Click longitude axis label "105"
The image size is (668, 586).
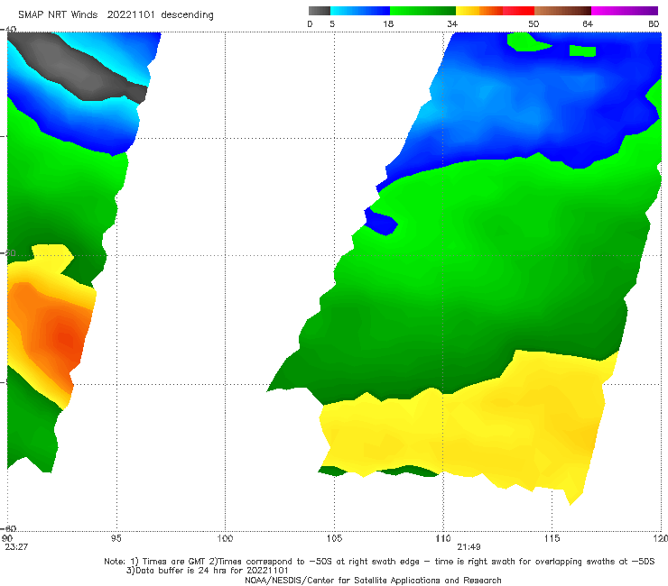click(334, 538)
